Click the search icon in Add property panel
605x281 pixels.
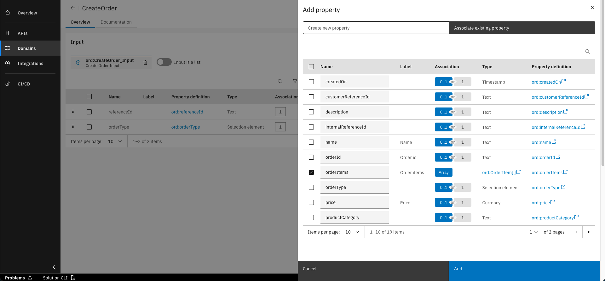coord(587,52)
